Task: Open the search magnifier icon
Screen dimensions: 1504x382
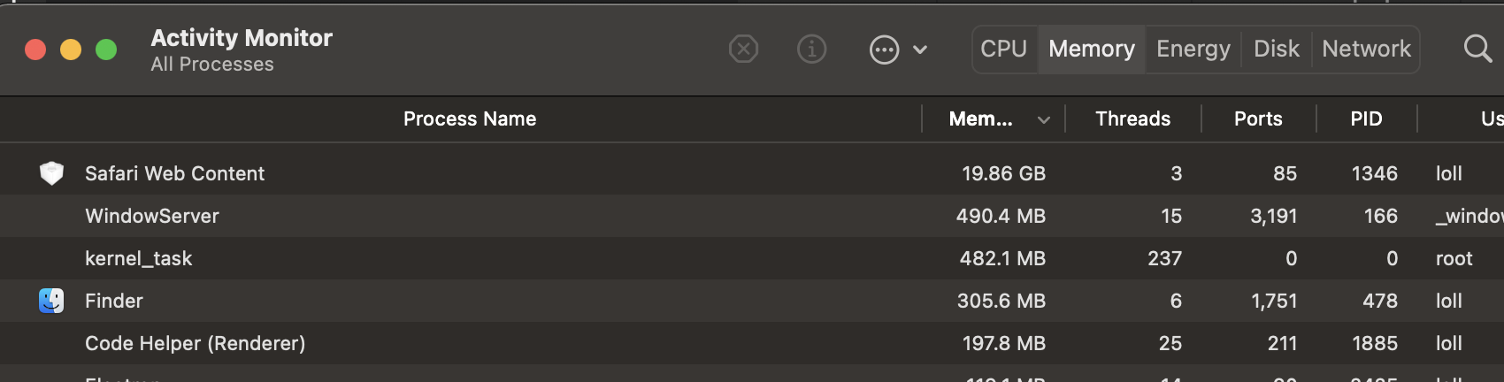Action: point(1477,49)
